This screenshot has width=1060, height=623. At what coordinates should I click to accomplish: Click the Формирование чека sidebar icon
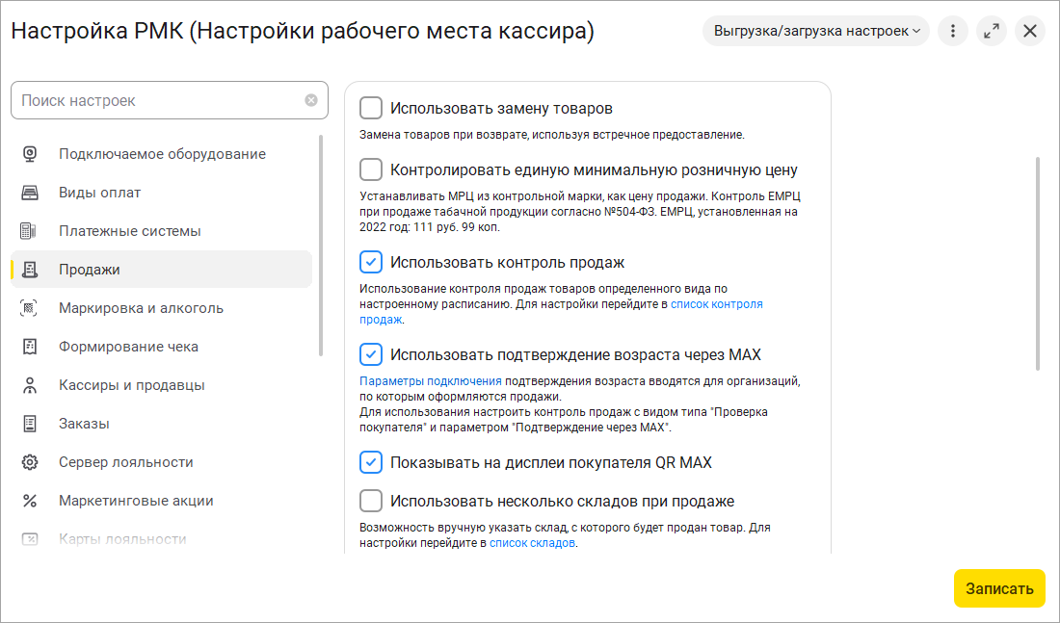point(30,347)
